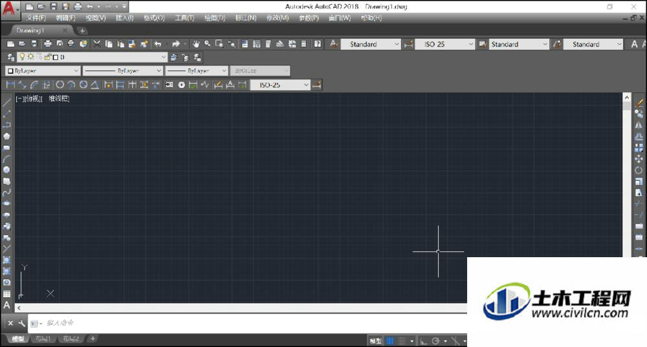Select the Move tool in modify toolbar
The image size is (647, 347).
(x=639, y=159)
